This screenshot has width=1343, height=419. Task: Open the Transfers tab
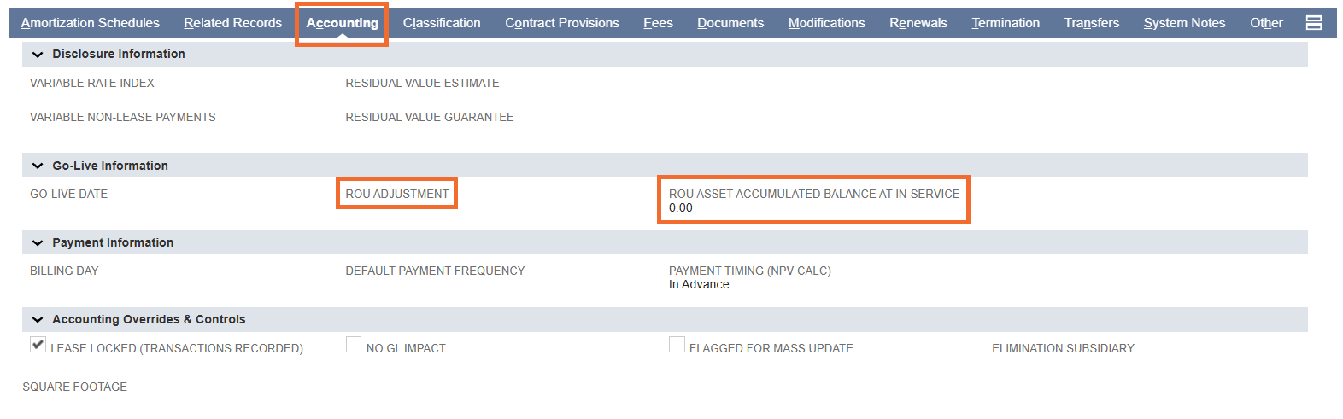(x=1092, y=23)
